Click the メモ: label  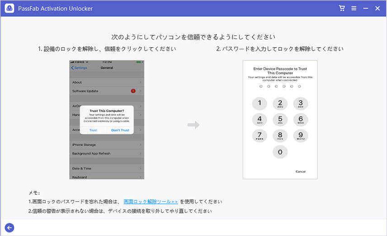[34, 193]
